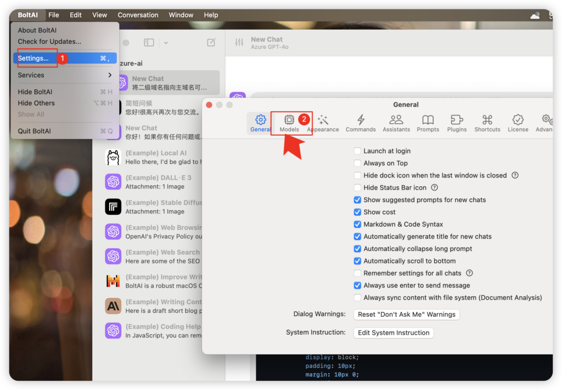Viewport: 562px width, 390px height.
Task: Open the File menu
Action: 54,15
